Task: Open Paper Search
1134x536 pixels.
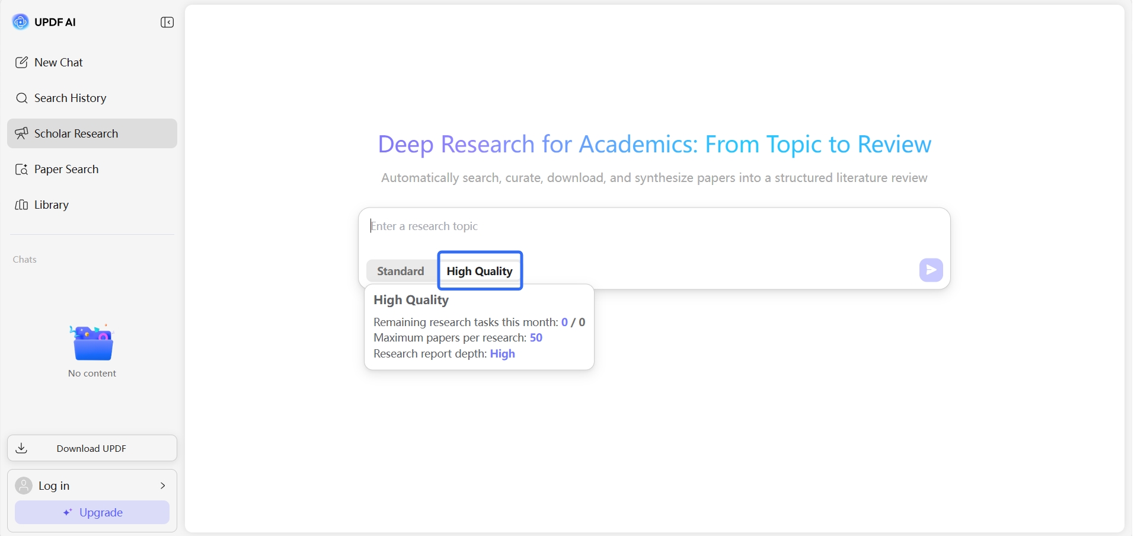Action: (92, 169)
